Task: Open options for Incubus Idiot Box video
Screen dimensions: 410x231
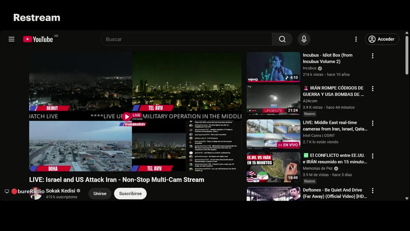Action: pyautogui.click(x=373, y=56)
